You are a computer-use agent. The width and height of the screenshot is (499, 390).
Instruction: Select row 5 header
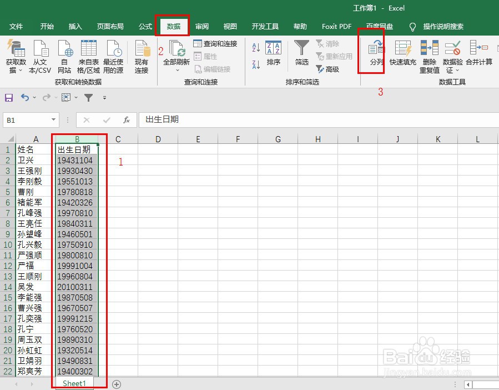pyautogui.click(x=8, y=192)
